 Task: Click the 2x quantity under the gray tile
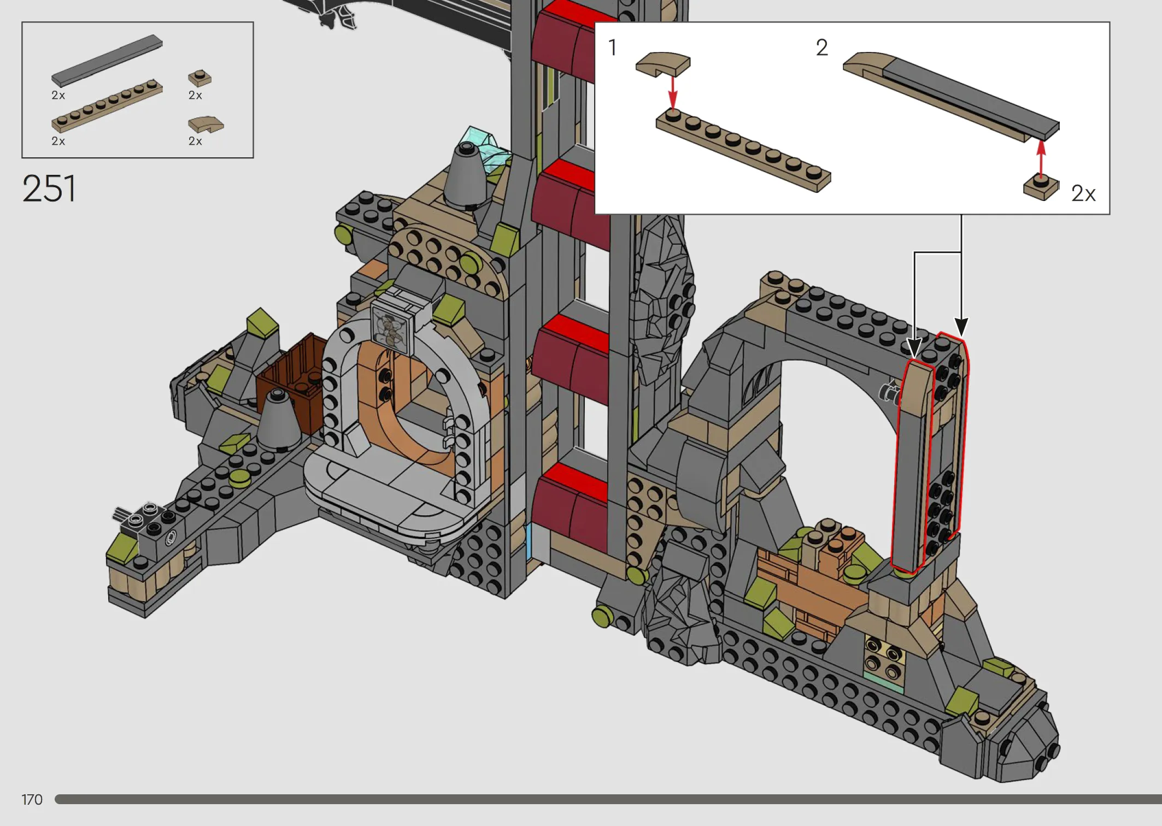[x=58, y=96]
